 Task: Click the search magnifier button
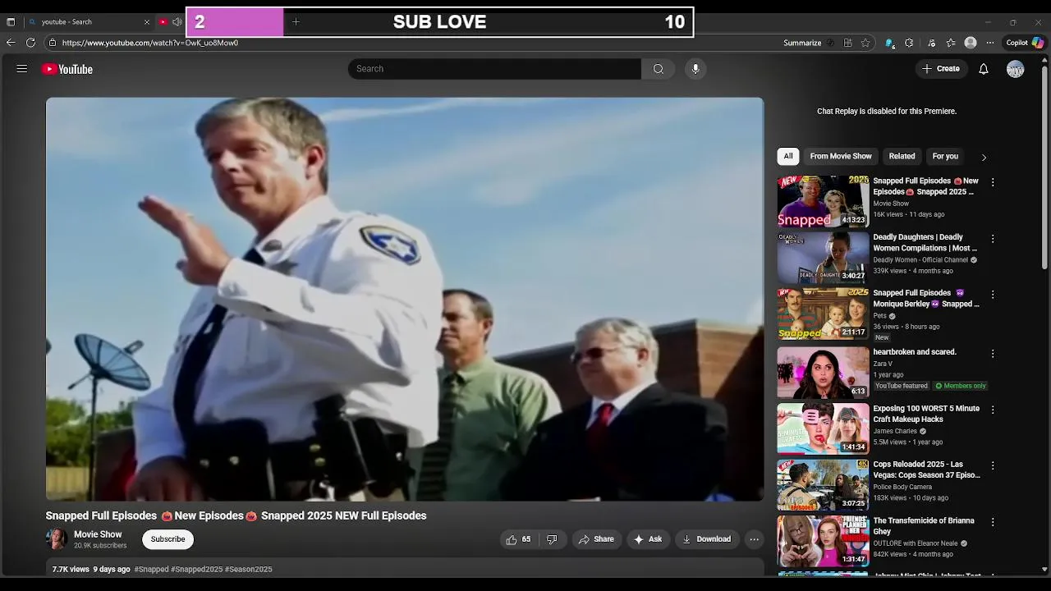[x=658, y=69]
